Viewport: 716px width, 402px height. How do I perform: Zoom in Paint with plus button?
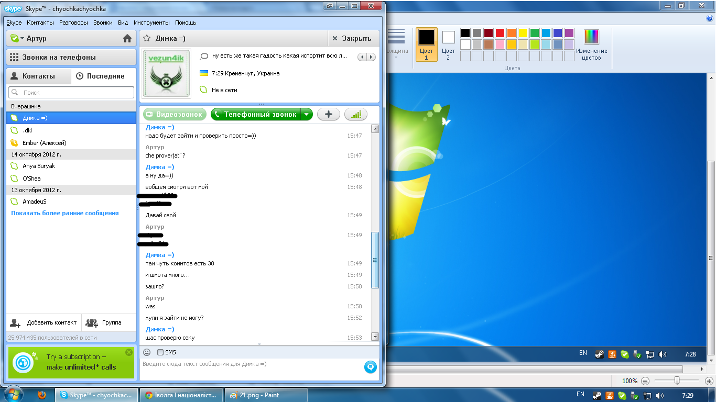click(709, 381)
